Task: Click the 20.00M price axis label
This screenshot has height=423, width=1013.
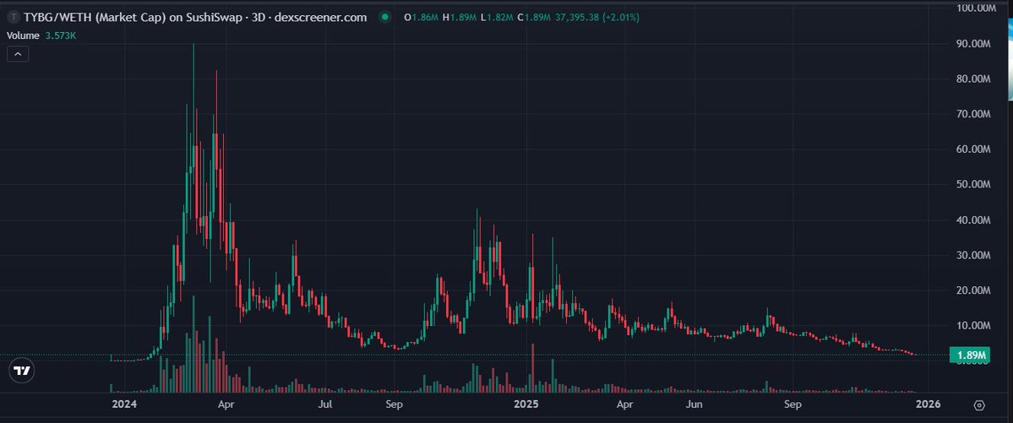Action: click(x=972, y=290)
